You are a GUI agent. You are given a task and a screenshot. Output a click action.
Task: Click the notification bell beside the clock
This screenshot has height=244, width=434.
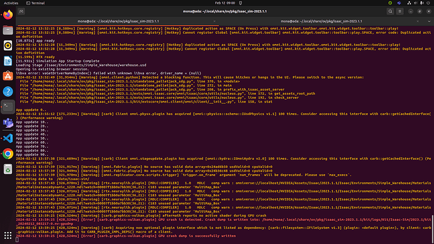point(240,3)
